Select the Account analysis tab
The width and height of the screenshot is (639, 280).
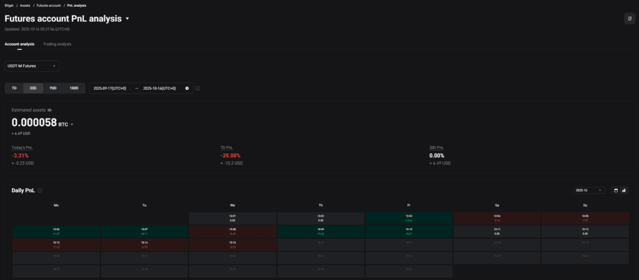(x=19, y=44)
